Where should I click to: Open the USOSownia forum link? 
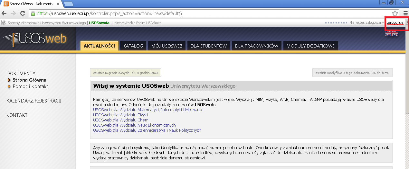tap(99, 23)
